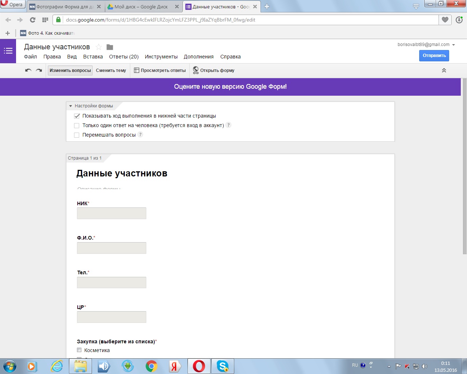The height and width of the screenshot is (374, 467).
Task: Click the undo arrow icon
Action: pos(28,70)
